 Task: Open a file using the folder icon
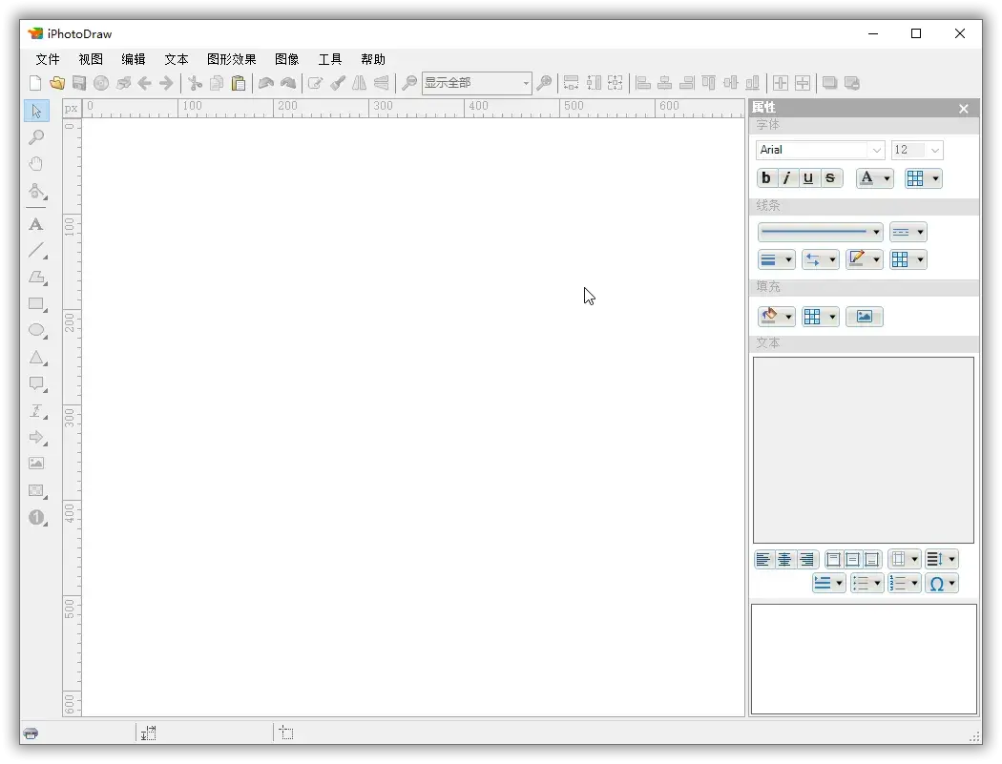(57, 83)
